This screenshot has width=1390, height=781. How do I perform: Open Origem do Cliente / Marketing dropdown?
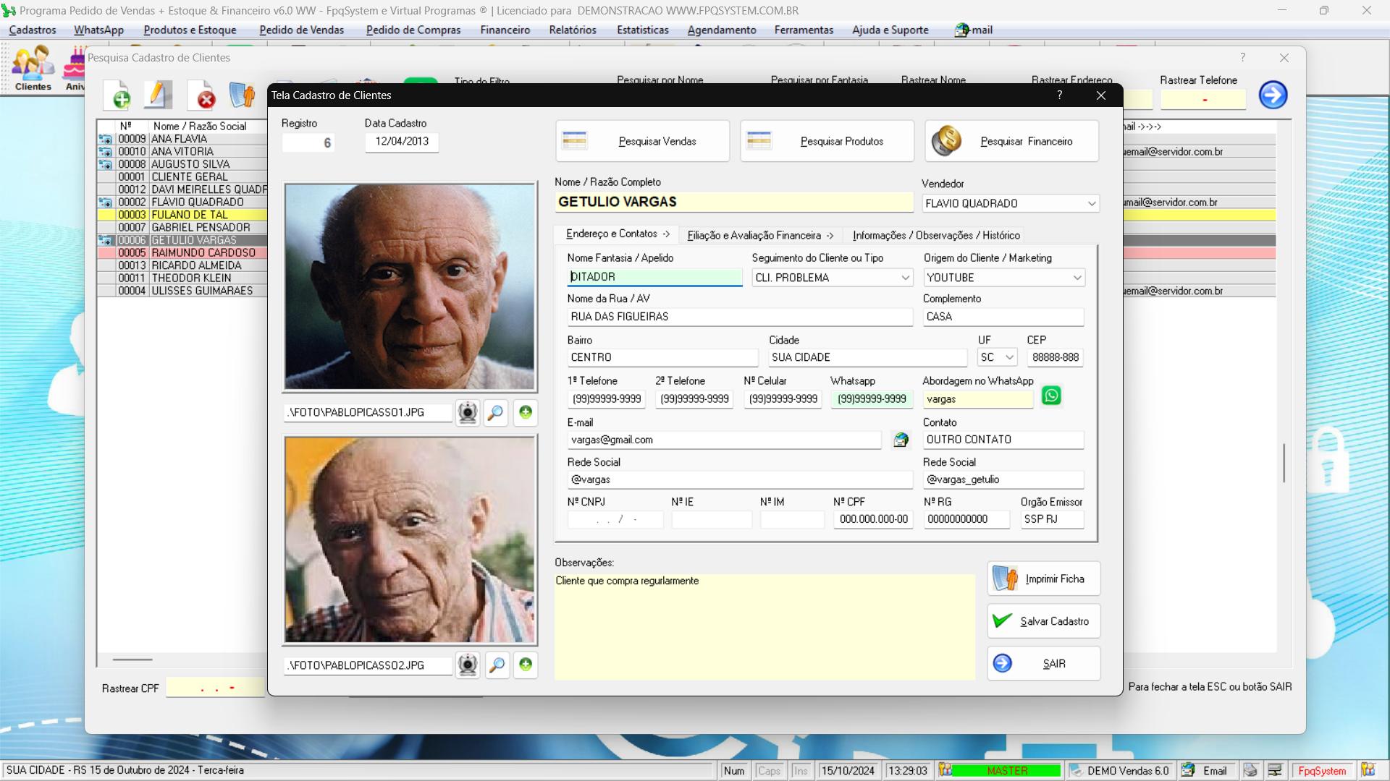pyautogui.click(x=1077, y=278)
